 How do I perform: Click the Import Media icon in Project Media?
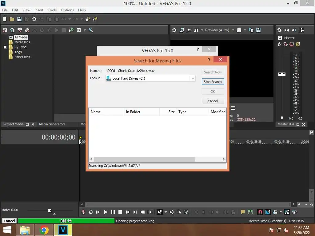pyautogui.click(x=5, y=30)
